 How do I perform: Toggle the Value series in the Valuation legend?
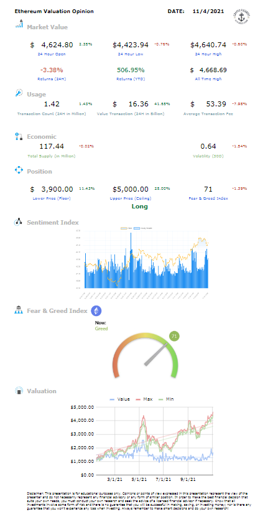point(119,399)
